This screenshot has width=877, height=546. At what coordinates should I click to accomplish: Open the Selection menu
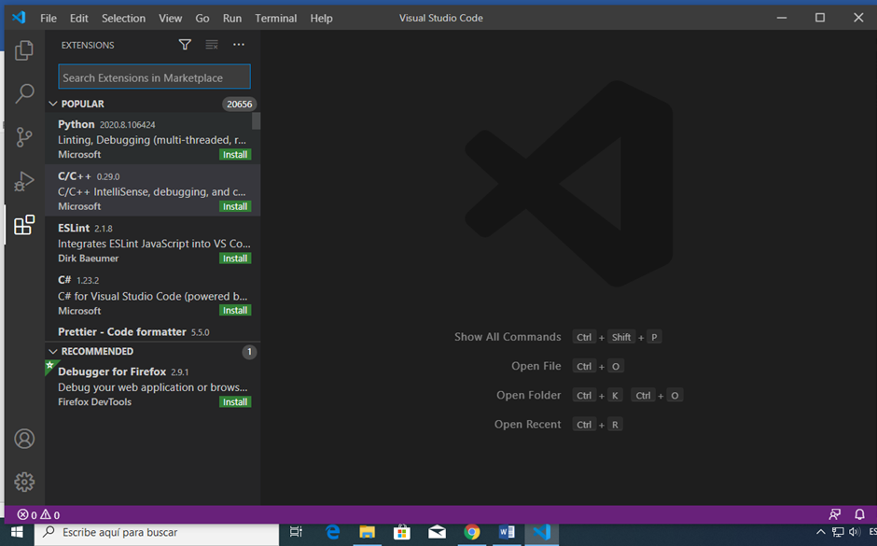[x=123, y=18]
